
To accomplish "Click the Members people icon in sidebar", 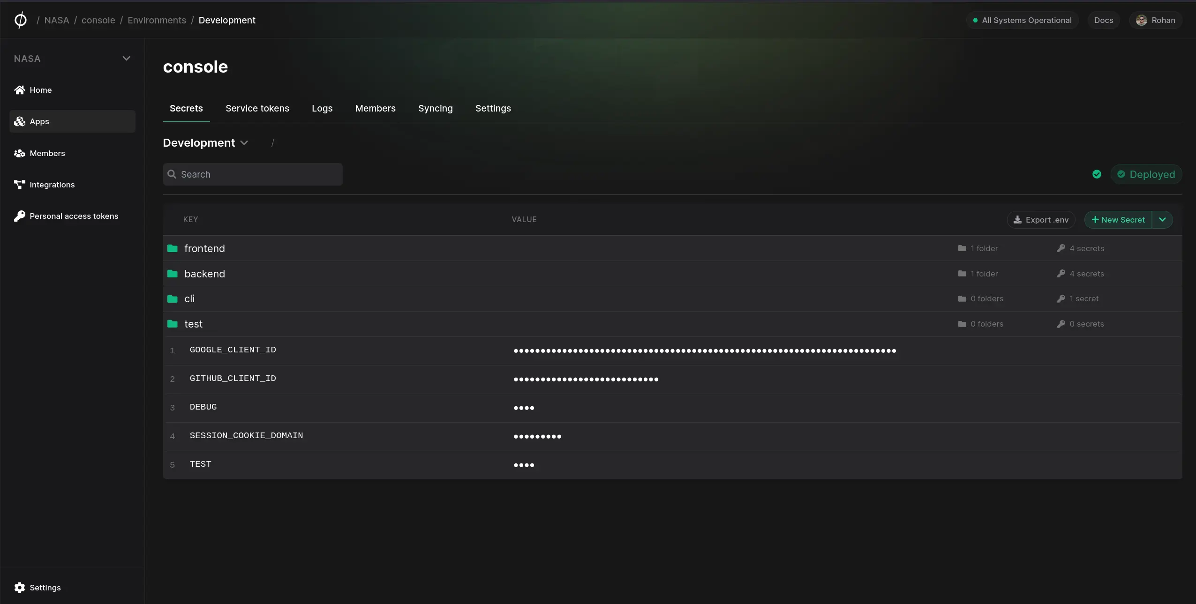I will click(x=19, y=153).
